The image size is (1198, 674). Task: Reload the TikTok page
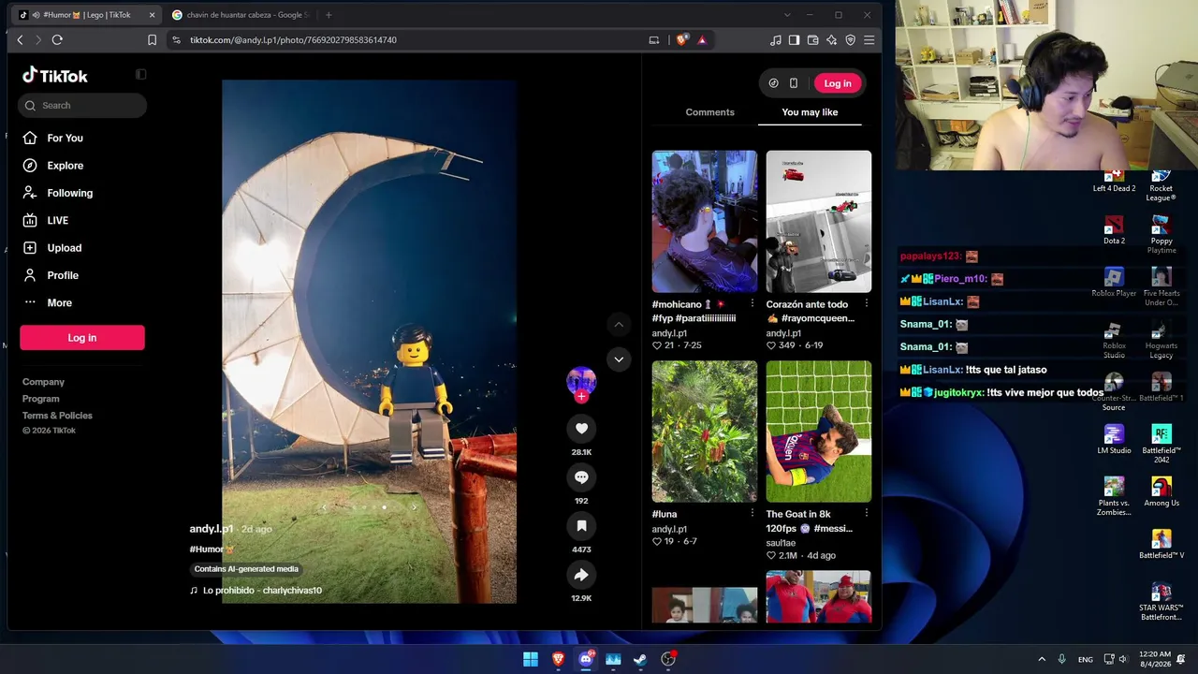pyautogui.click(x=57, y=40)
